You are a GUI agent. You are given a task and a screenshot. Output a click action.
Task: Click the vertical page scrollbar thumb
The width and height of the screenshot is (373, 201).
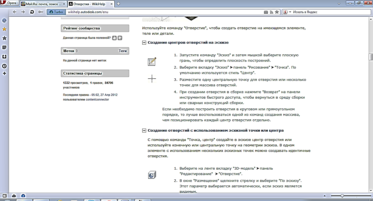tap(371, 57)
